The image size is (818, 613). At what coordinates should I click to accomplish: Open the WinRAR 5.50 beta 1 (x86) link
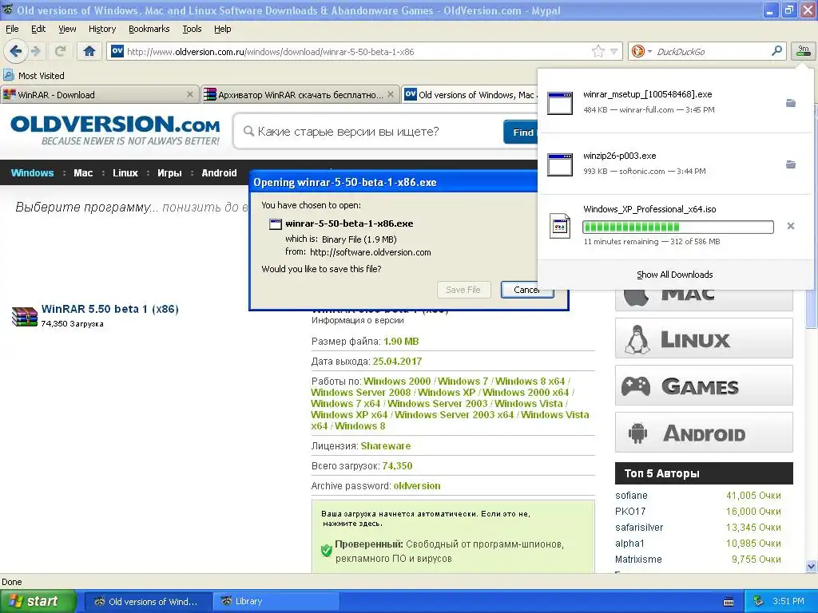109,309
